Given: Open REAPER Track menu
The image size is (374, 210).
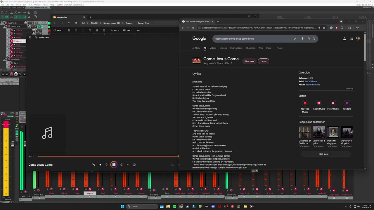Looking at the screenshot, I should point(30,5).
